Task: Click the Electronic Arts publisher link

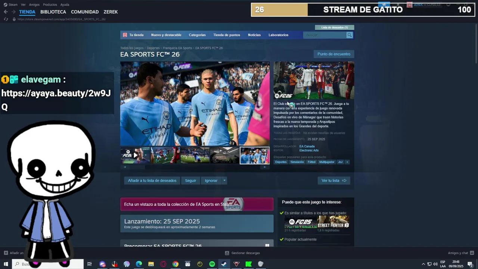Action: tap(309, 151)
